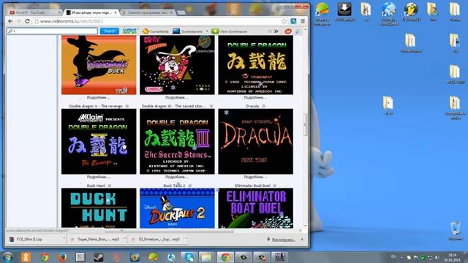The width and height of the screenshot is (468, 263).
Task: Click the 'Double dragon II - The revenge' title link
Action: coord(96,106)
